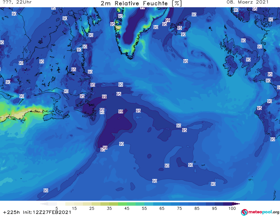Click the '35' color scale label
The height and width of the screenshot is (216, 280).
pyautogui.click(x=109, y=208)
